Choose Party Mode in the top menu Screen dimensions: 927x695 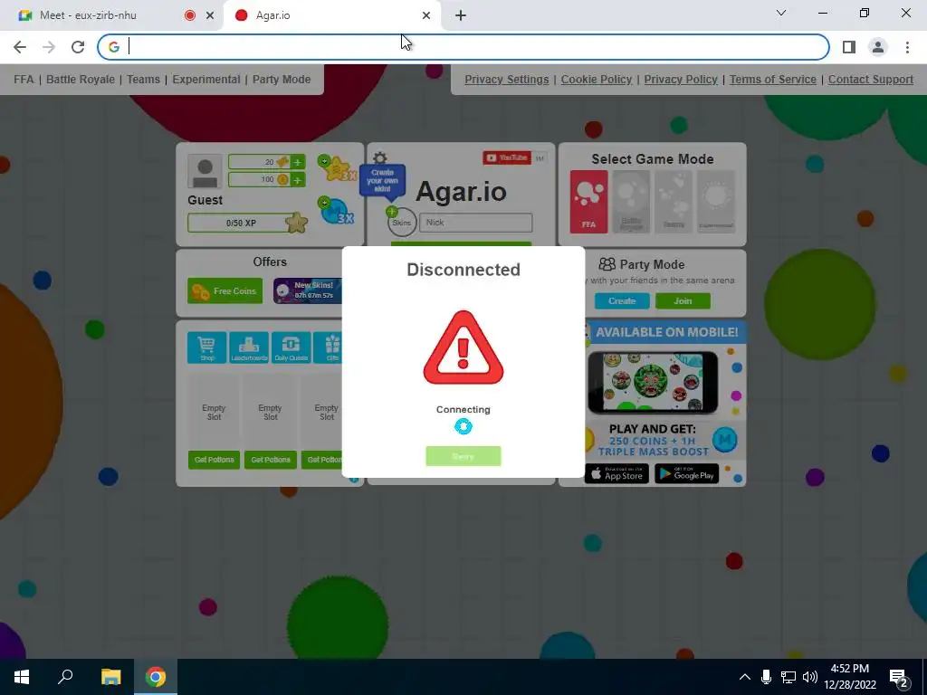pyautogui.click(x=282, y=80)
